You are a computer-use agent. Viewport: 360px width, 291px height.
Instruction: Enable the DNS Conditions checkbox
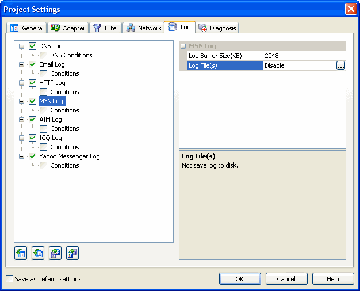point(43,55)
